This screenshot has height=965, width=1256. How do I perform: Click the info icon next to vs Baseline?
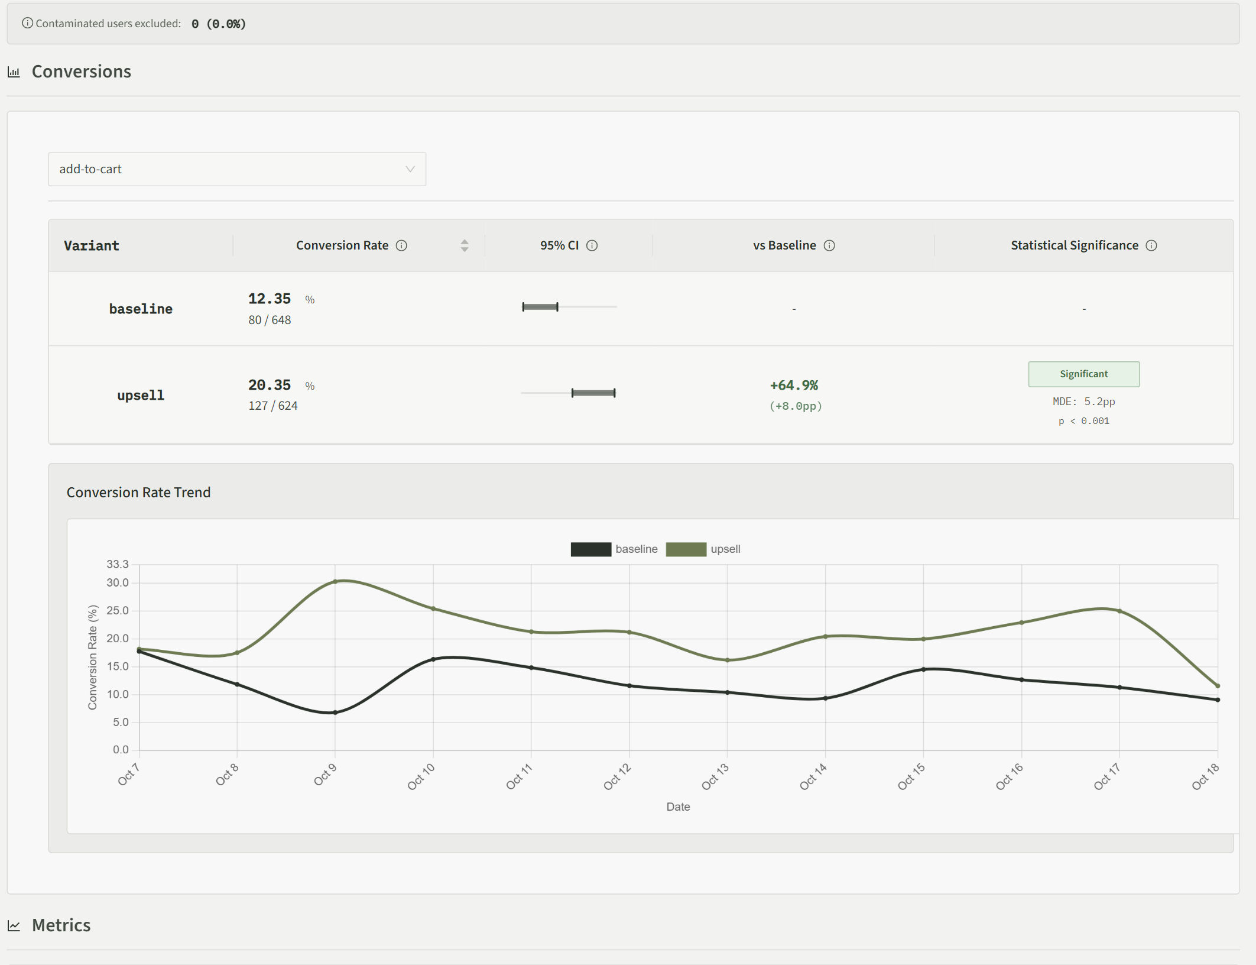[x=829, y=245]
